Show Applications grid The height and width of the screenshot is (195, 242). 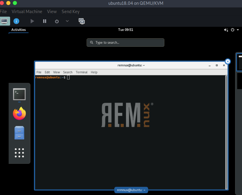[19, 153]
